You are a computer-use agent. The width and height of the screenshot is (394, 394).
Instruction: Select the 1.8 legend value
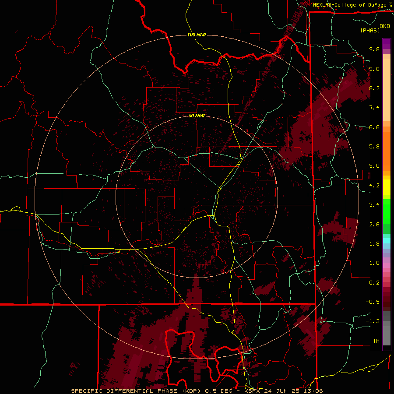click(374, 244)
